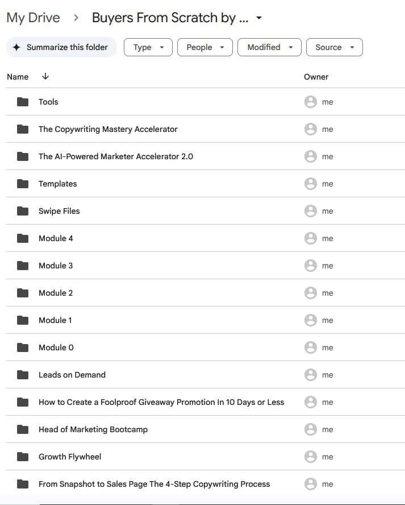Click the owner avatar icon for Templates
The image size is (405, 505).
pos(310,184)
